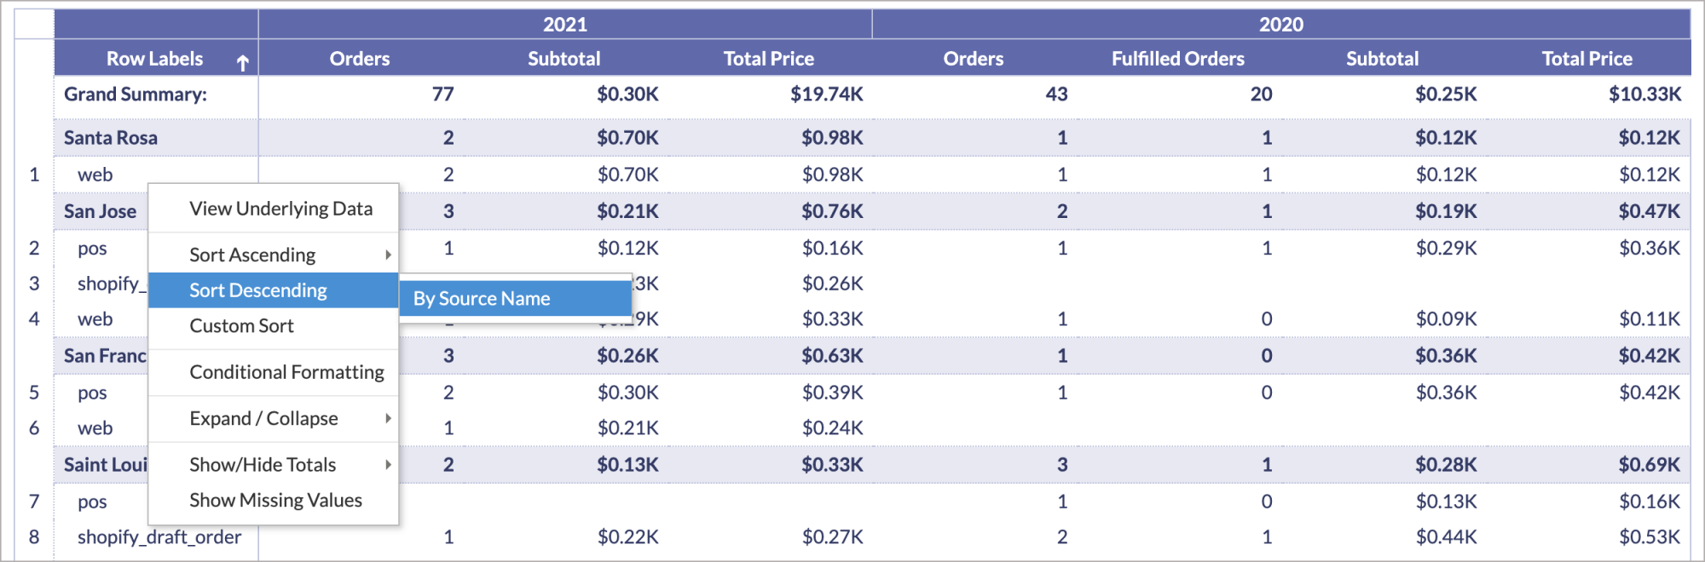The width and height of the screenshot is (1705, 562).
Task: Select the shopify_draft_order row label
Action: point(159,537)
